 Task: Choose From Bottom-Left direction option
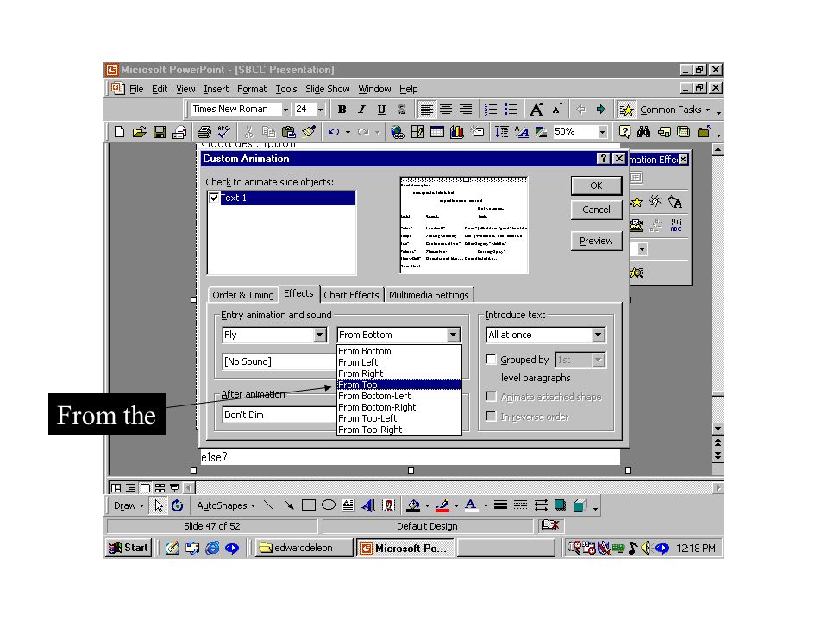pos(399,396)
